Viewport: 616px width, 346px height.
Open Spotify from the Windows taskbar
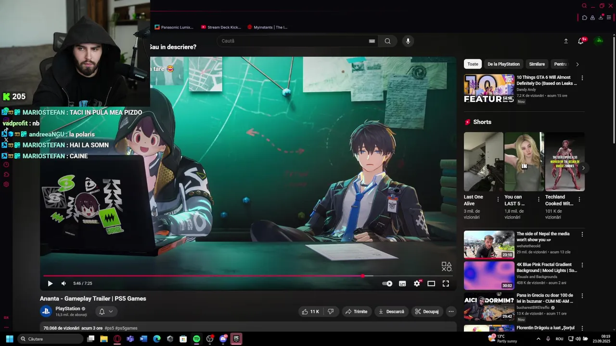[196, 339]
